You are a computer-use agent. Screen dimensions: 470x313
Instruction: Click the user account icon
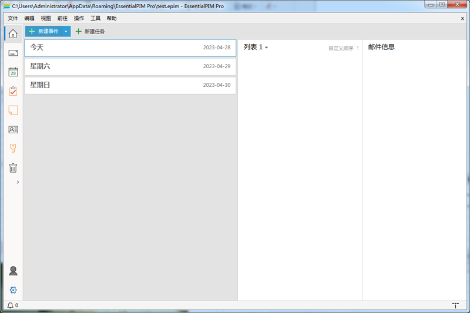(13, 271)
